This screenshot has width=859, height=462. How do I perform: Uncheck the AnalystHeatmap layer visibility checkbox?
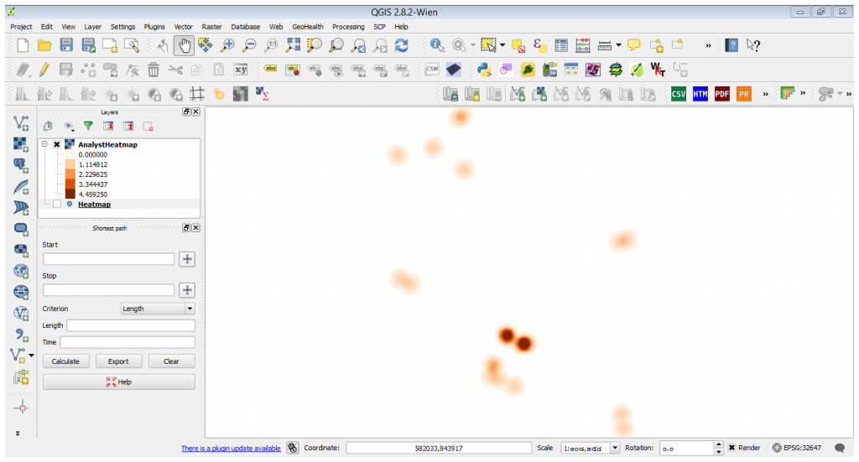click(57, 144)
